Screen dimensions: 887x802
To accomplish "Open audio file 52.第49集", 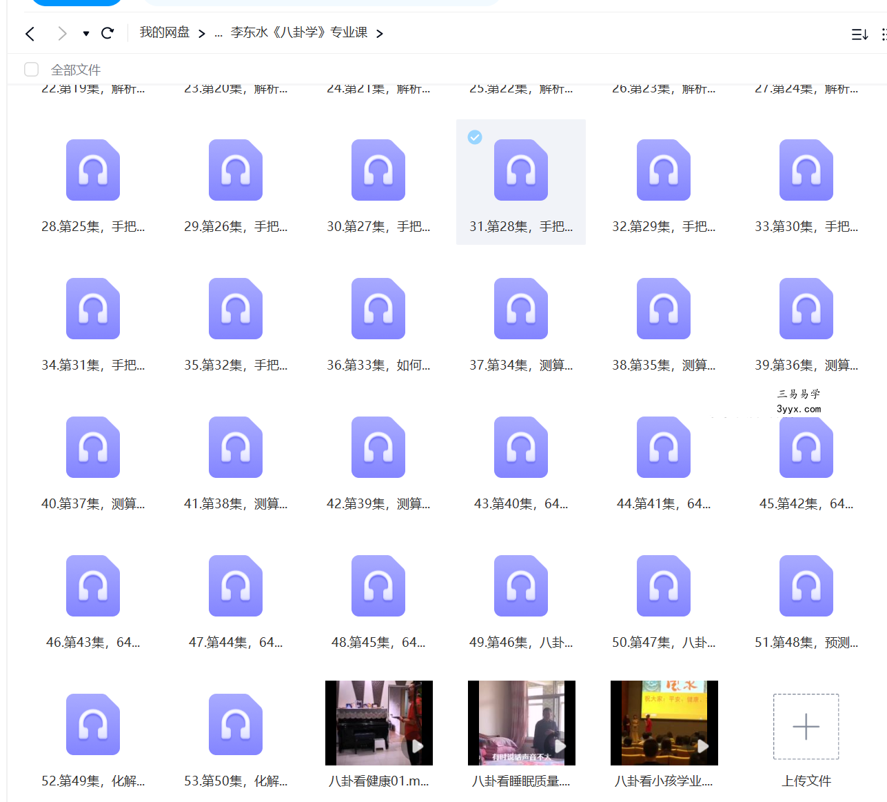I will (x=93, y=725).
